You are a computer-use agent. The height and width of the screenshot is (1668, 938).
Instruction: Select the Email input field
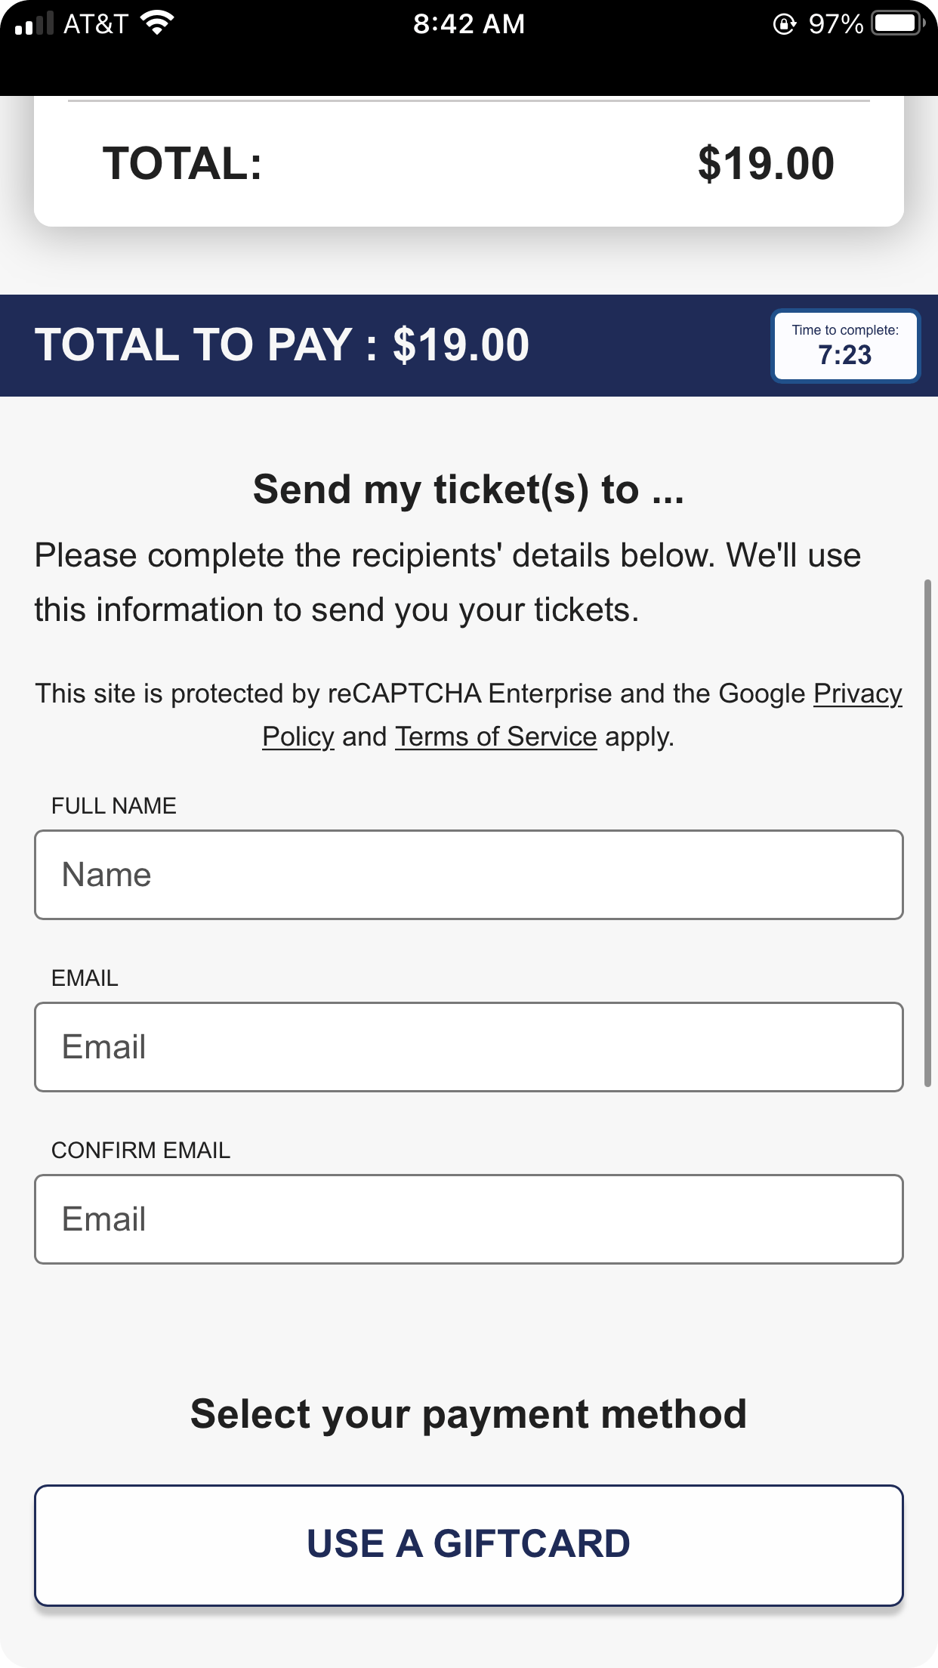[x=468, y=1046]
